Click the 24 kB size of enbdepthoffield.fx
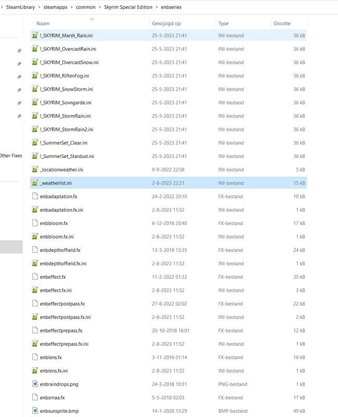Viewport: 338px width, 417px height. tap(299, 250)
